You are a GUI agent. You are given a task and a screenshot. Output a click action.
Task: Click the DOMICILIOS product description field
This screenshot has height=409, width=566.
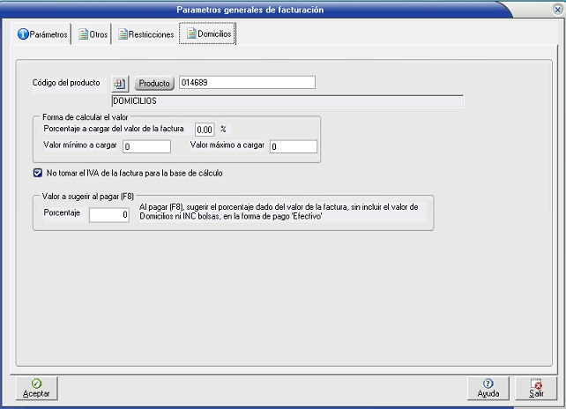(287, 100)
